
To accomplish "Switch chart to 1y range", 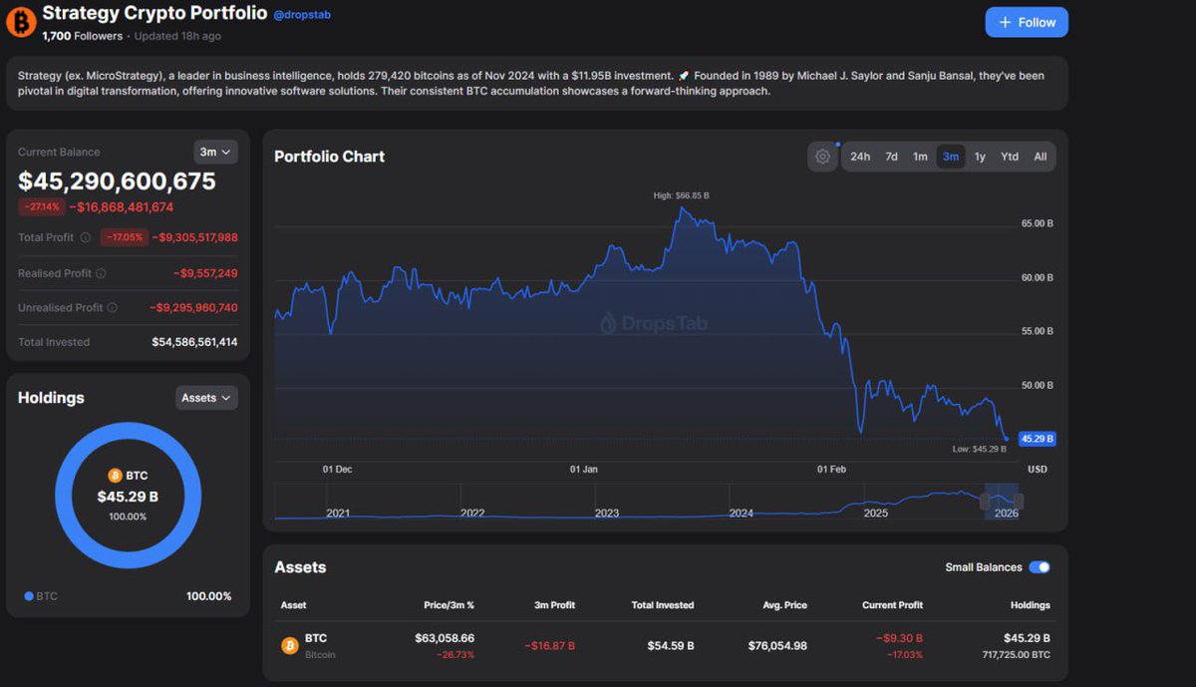I will click(980, 157).
